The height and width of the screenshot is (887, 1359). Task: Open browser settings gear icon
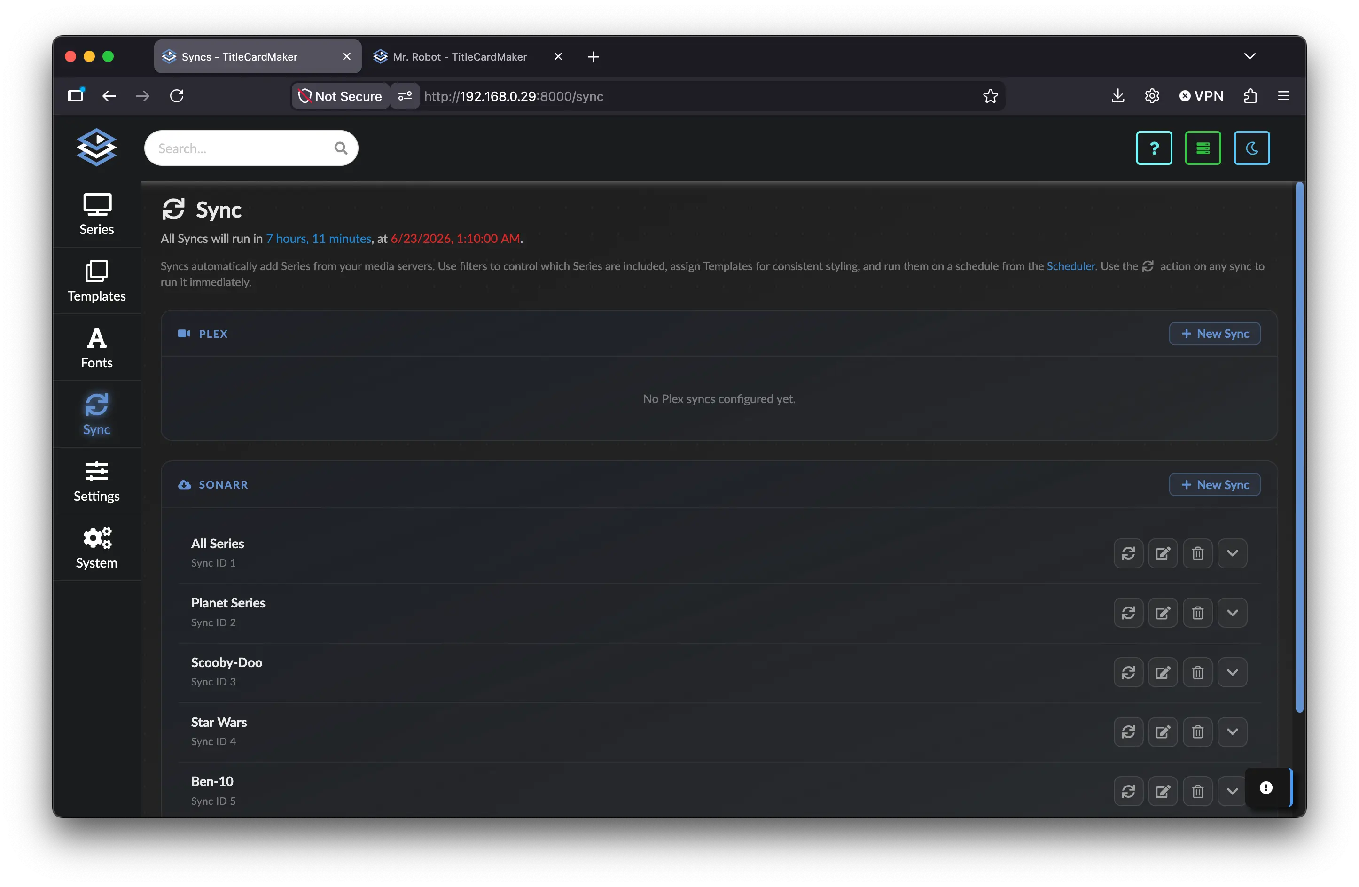pyautogui.click(x=1152, y=96)
